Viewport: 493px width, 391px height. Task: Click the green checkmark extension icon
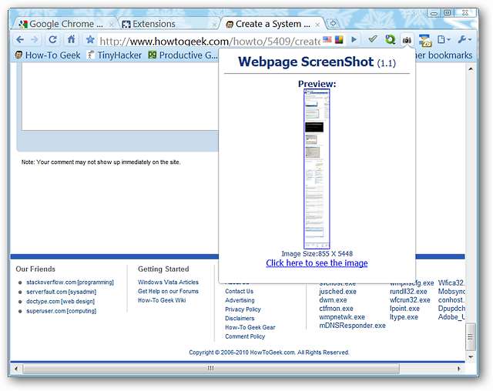pyautogui.click(x=373, y=39)
